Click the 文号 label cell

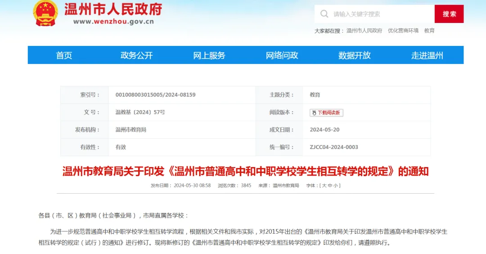[x=85, y=112]
